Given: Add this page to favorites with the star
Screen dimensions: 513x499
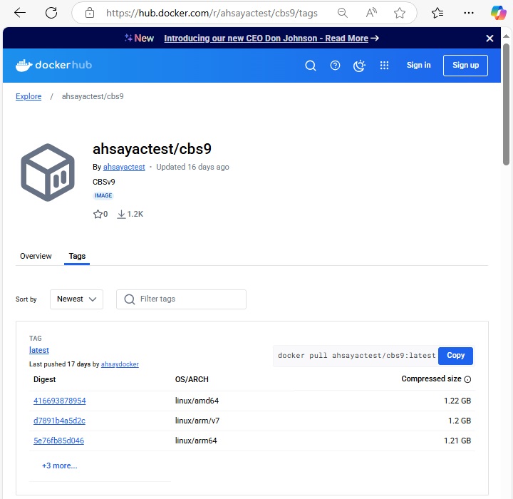Looking at the screenshot, I should tap(400, 13).
